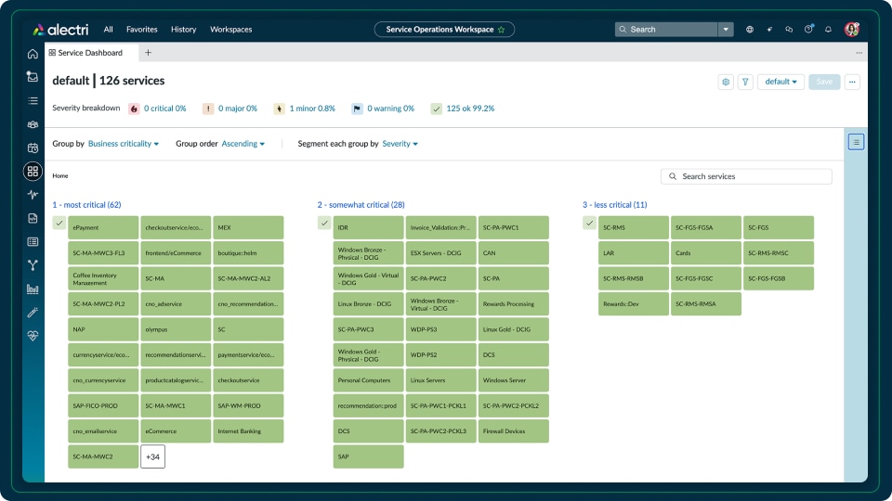The width and height of the screenshot is (892, 501).
Task: Click the notifications bell icon
Action: tap(828, 30)
